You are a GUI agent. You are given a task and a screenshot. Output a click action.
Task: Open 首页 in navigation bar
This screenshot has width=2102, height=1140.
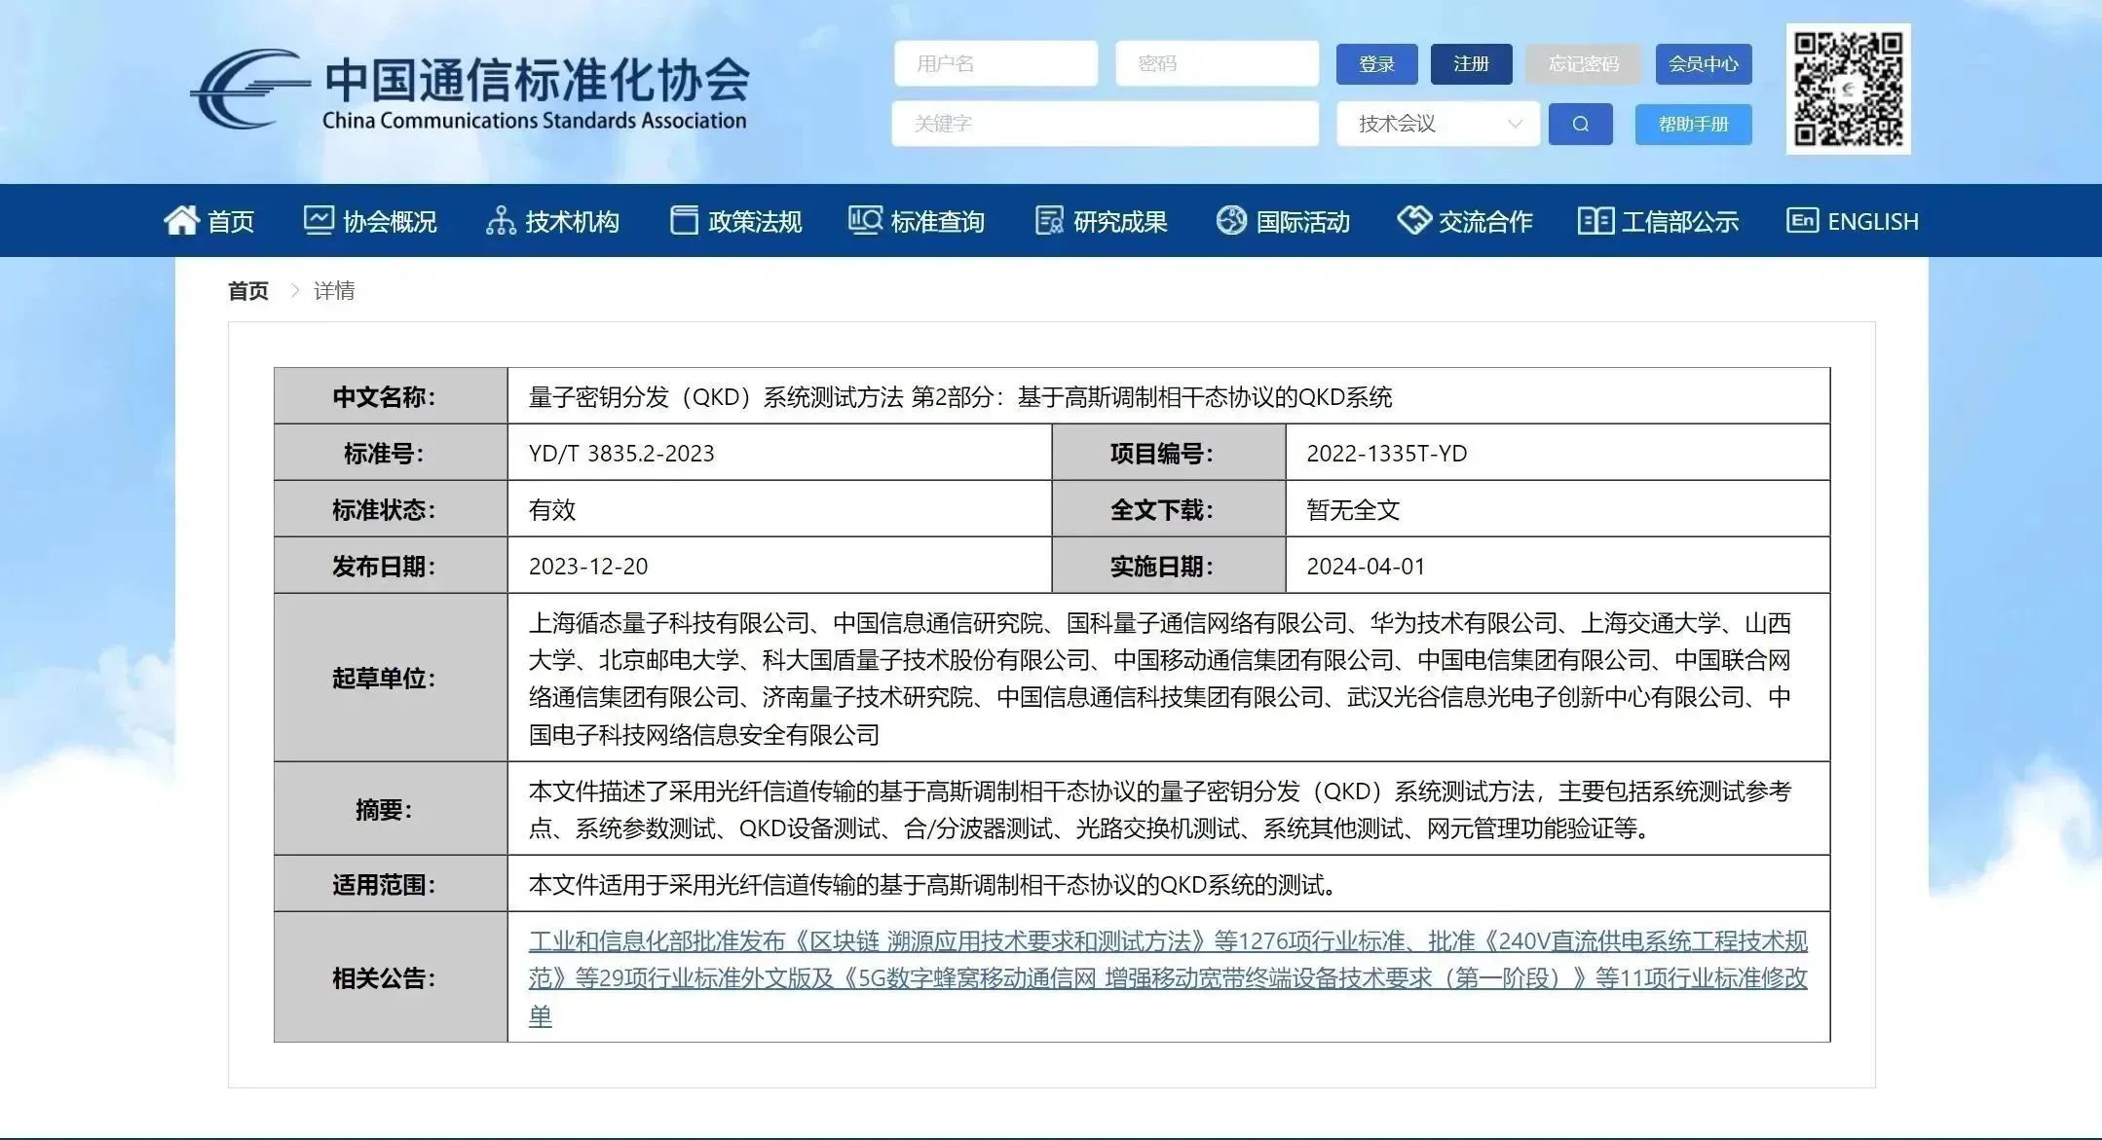231,222
